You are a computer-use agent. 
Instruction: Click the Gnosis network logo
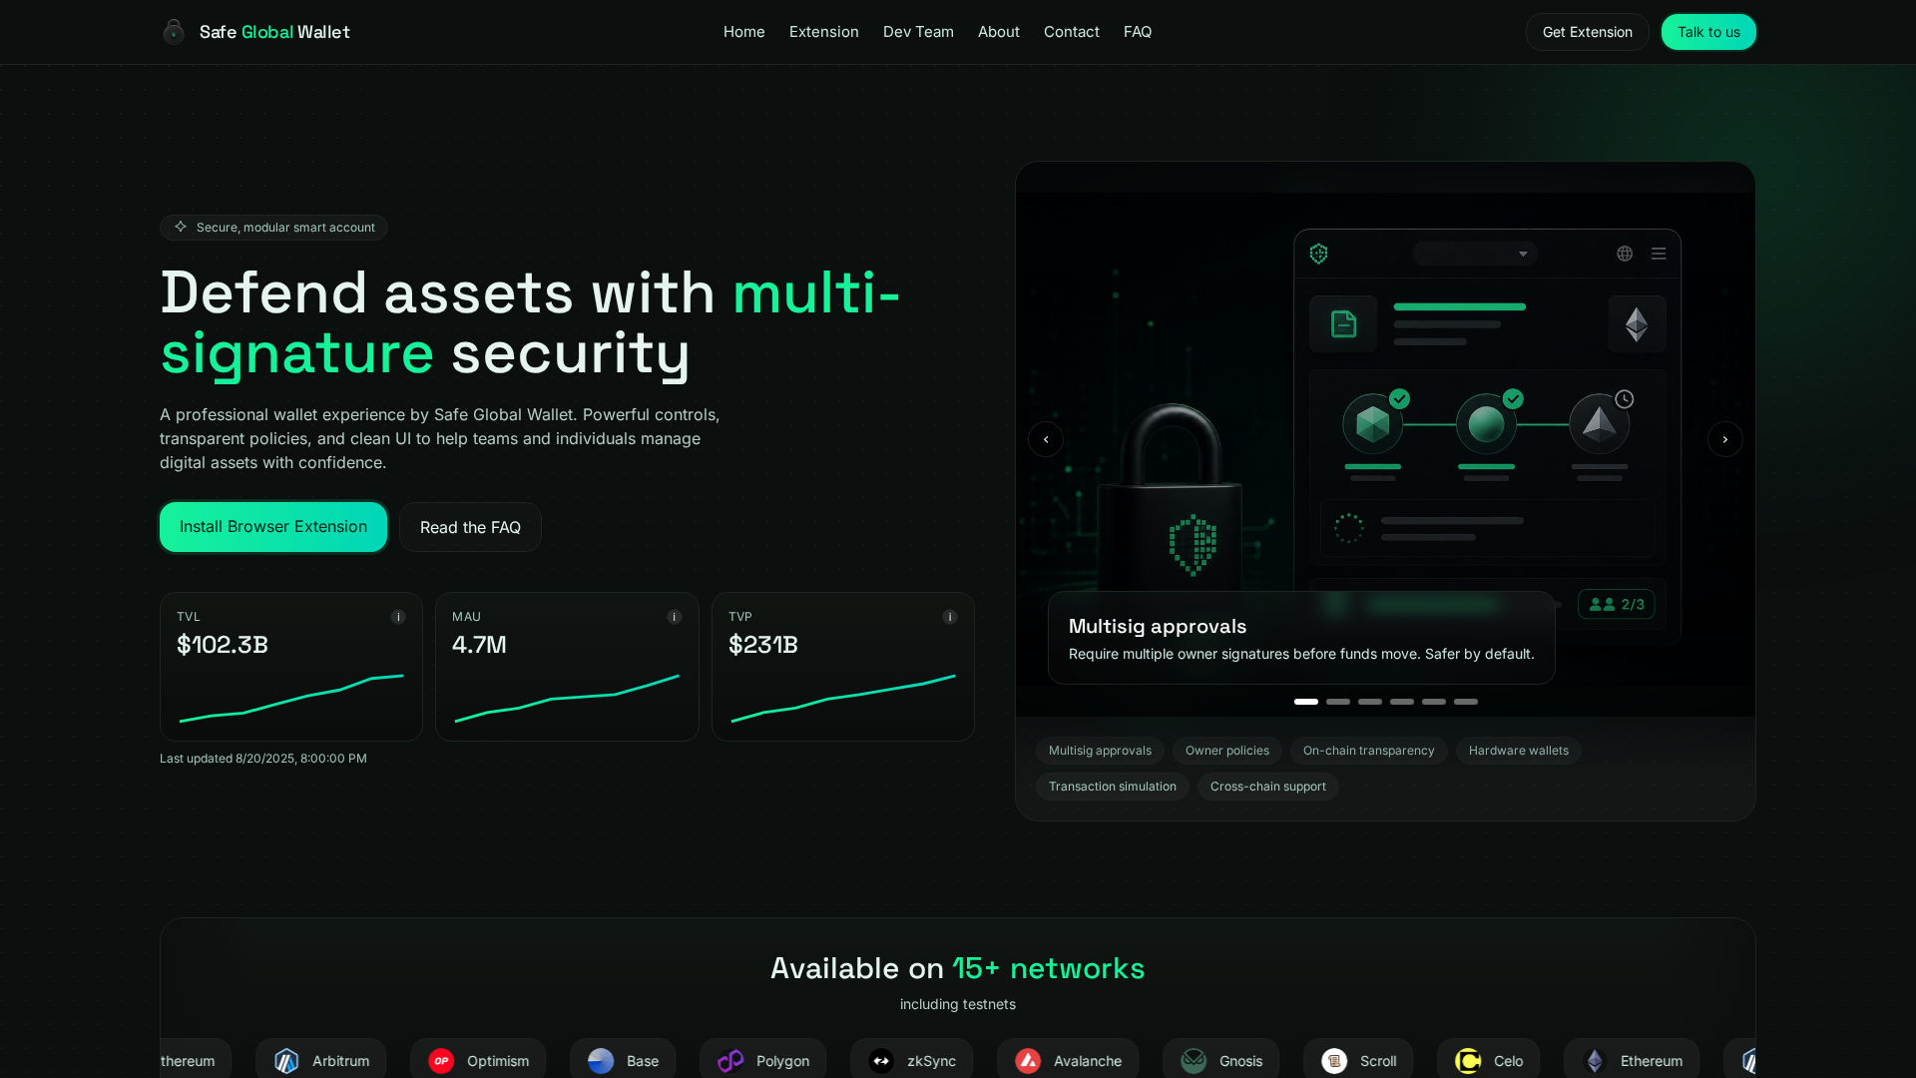(x=1194, y=1061)
